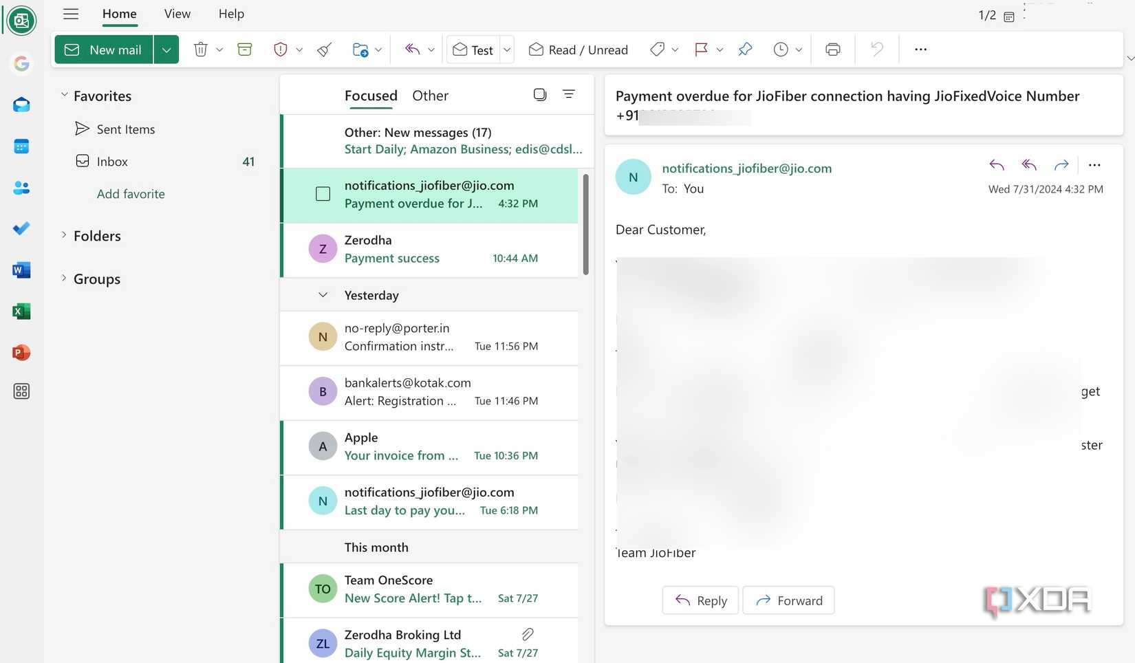Expand the Folders section
Screen dimensions: 1135x663
coord(64,235)
